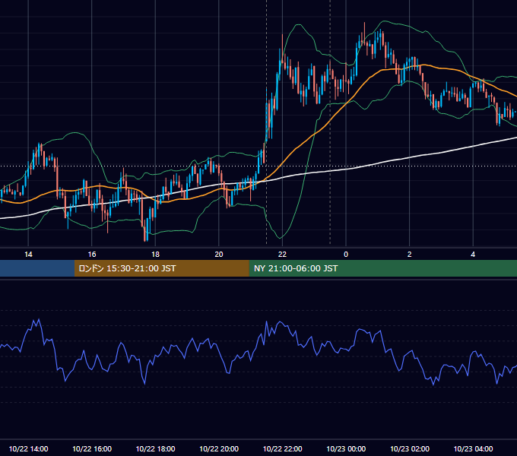Click the blue session bar before London
The height and width of the screenshot is (456, 517).
(x=37, y=268)
